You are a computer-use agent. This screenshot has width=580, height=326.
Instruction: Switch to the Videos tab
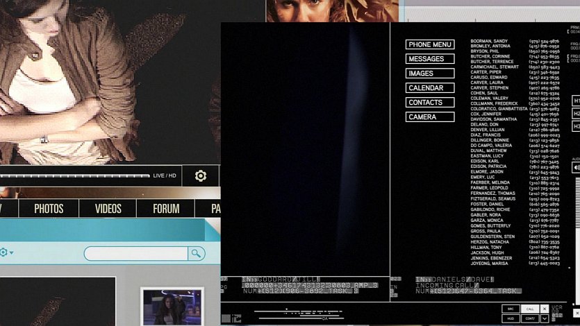point(108,209)
